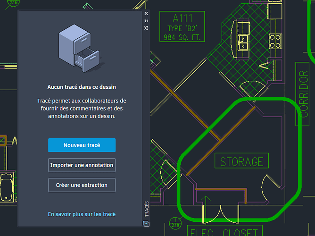This screenshot has width=315, height=236.
Task: Choose Créer une extraction
Action: click(x=82, y=185)
